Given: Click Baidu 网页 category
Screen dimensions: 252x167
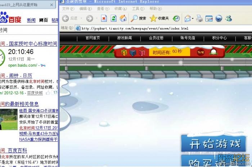Looking at the screenshot, I should (44, 20).
